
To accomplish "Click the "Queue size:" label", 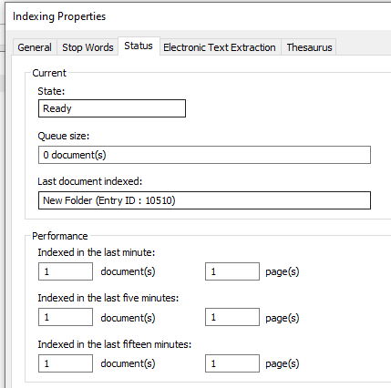I will coord(64,136).
